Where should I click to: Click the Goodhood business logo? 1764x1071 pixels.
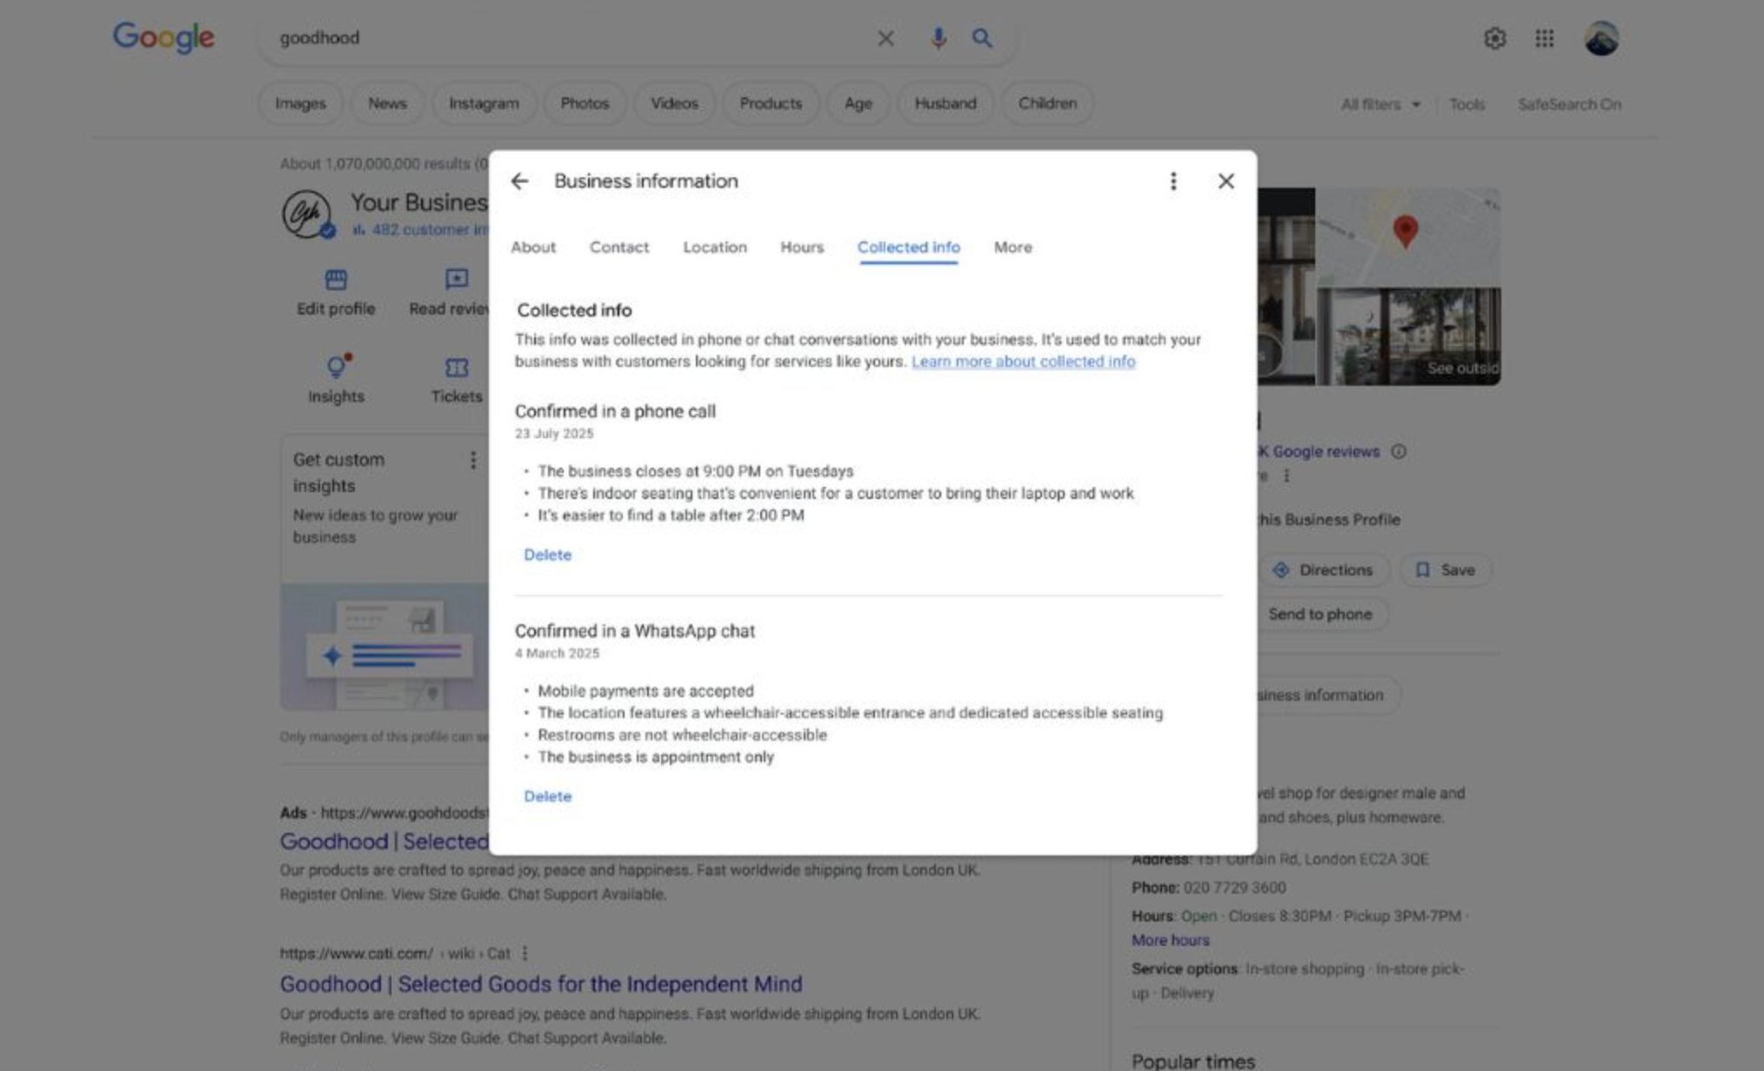[x=307, y=214]
